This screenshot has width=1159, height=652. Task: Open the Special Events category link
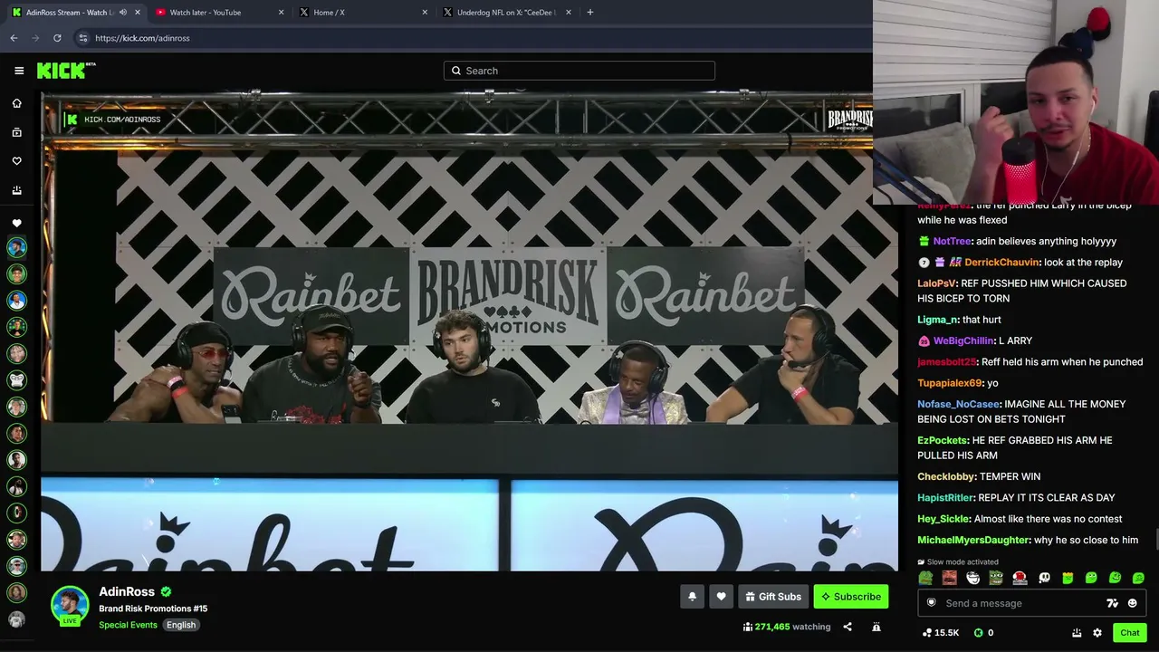coord(128,625)
